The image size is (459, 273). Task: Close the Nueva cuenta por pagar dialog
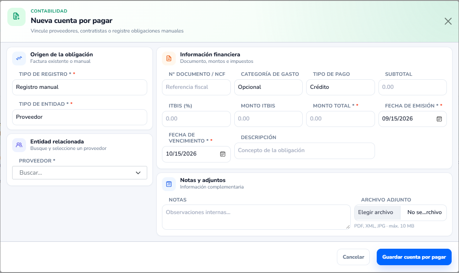point(448,21)
